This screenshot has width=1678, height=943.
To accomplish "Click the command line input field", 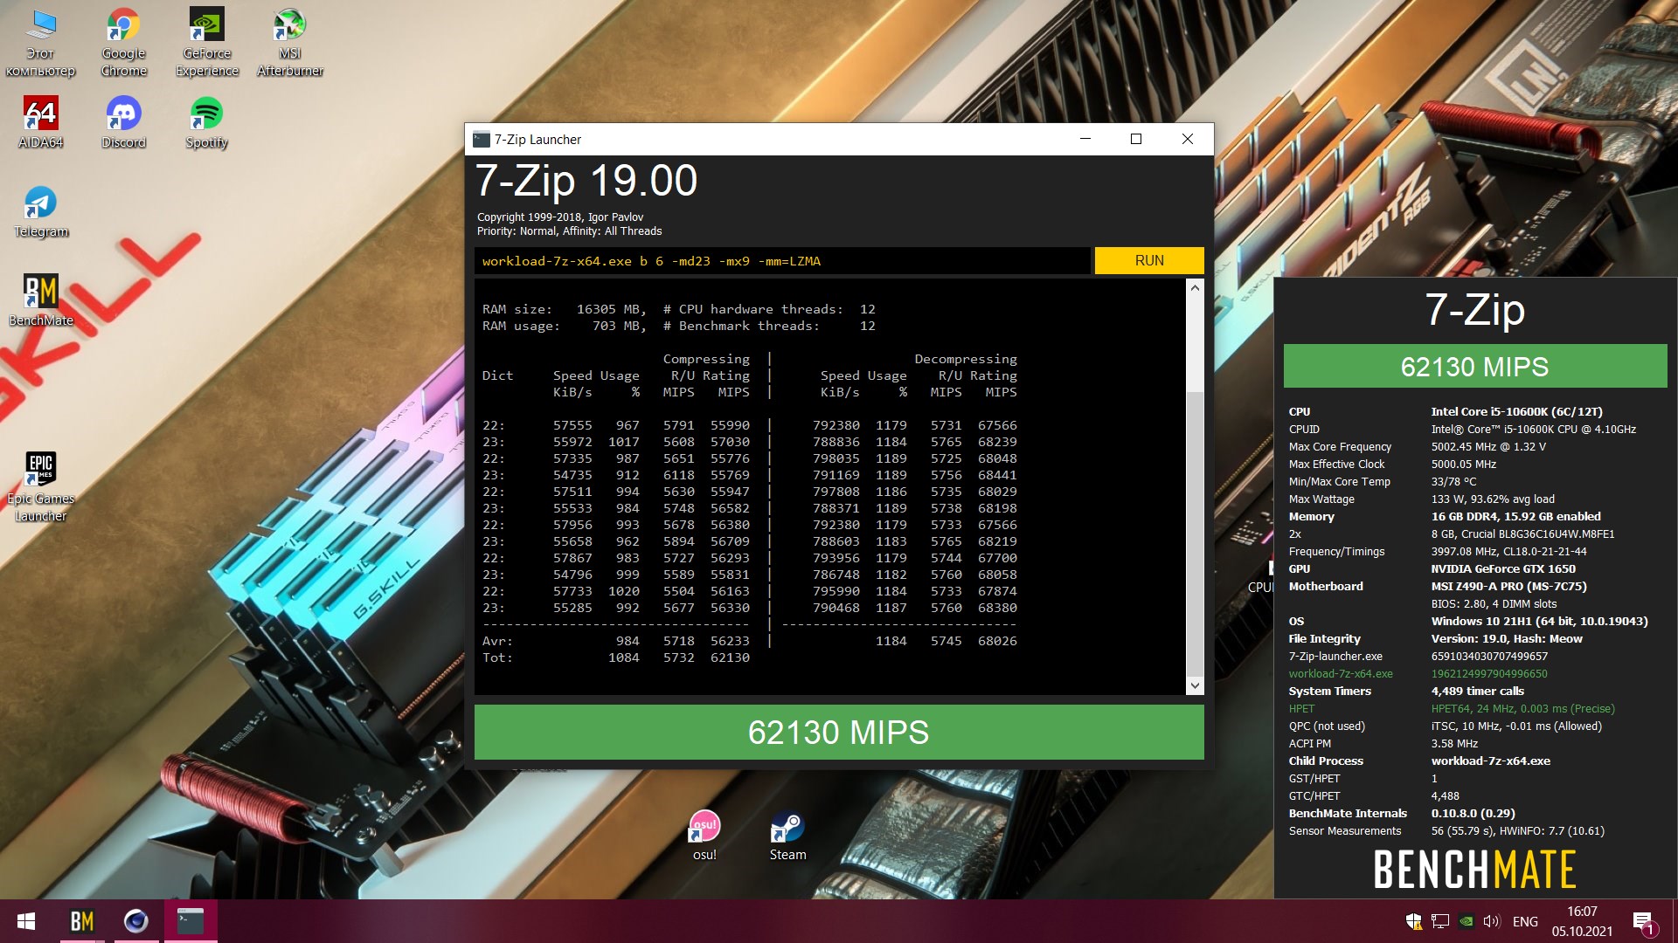I will click(x=782, y=260).
